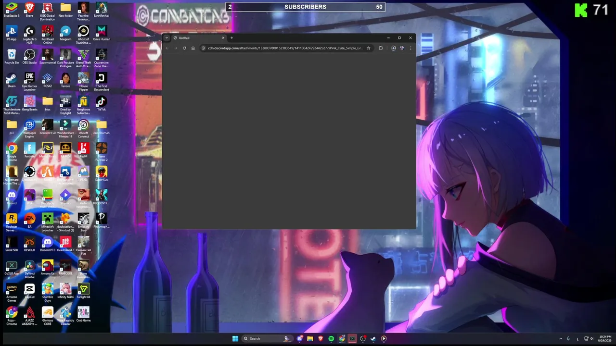Open Spotify from the taskbar
The height and width of the screenshot is (346, 616).
tap(331, 339)
